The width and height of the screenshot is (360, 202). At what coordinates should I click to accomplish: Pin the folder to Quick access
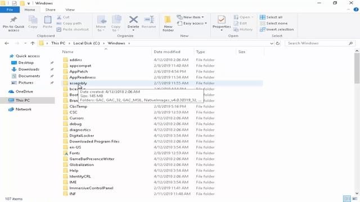pyautogui.click(x=13, y=24)
